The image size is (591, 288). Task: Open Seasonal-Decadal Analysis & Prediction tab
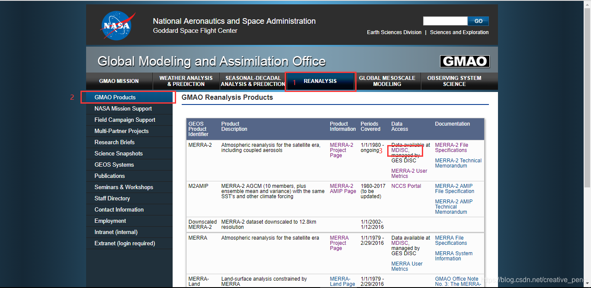click(253, 81)
